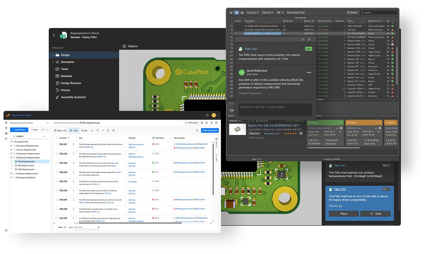Open the bar chart statistics view

point(242,13)
